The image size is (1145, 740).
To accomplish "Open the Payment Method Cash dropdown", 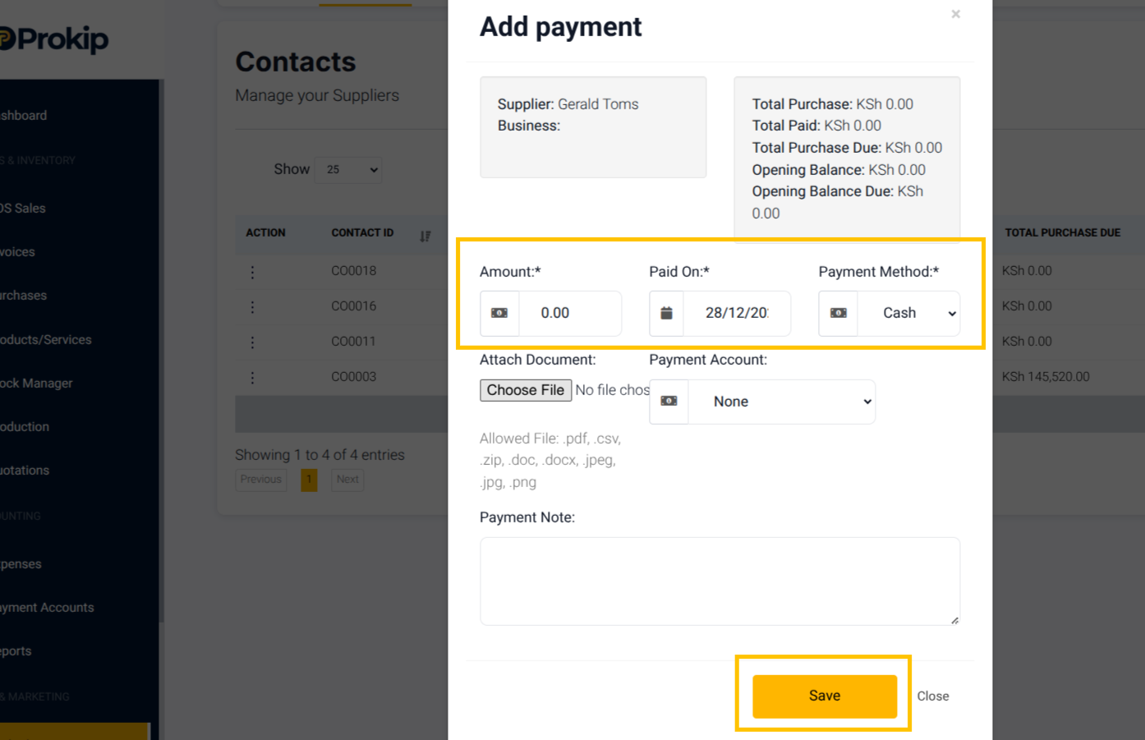I will point(909,313).
